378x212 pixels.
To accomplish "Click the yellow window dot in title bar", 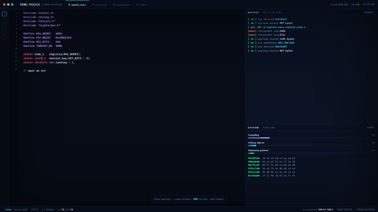I will pyautogui.click(x=8, y=5).
